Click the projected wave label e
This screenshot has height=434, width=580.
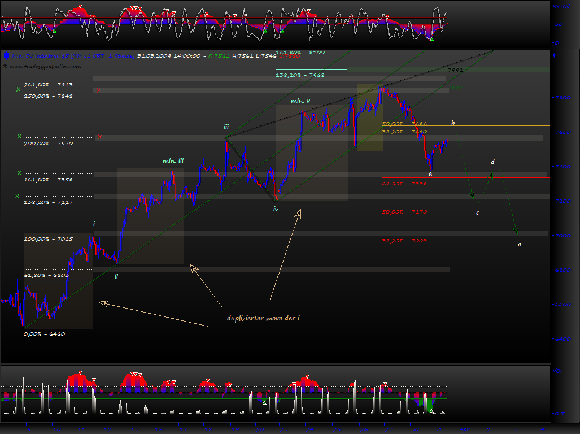[x=520, y=245]
